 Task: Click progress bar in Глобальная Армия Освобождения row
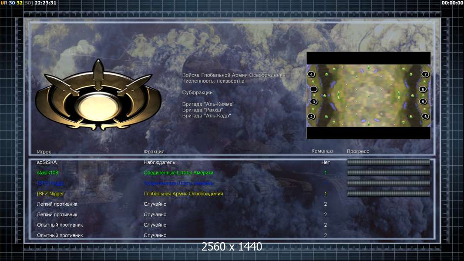pos(388,194)
